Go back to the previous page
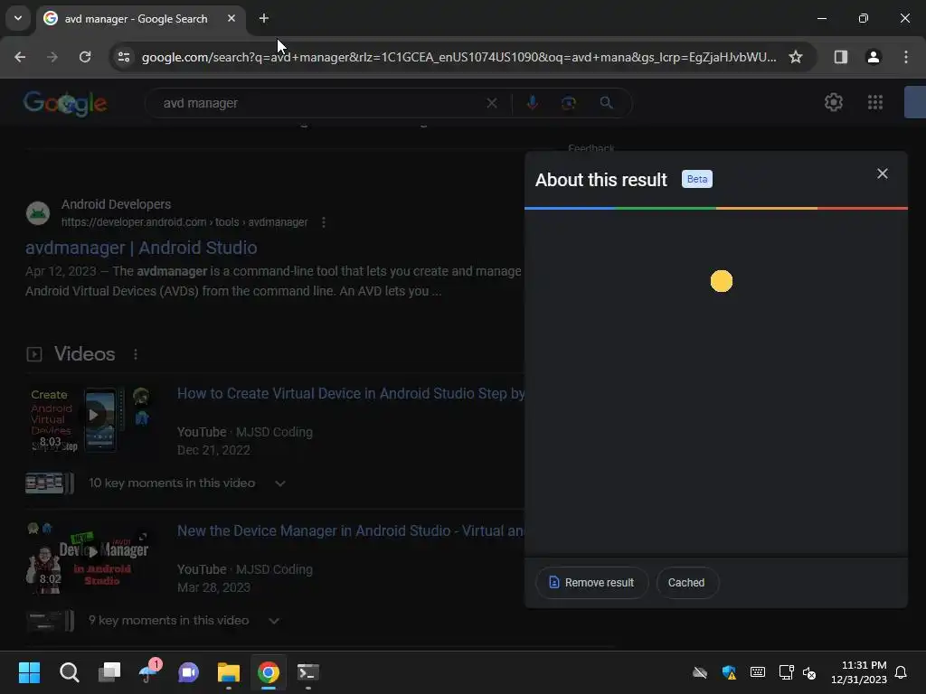 pyautogui.click(x=20, y=57)
